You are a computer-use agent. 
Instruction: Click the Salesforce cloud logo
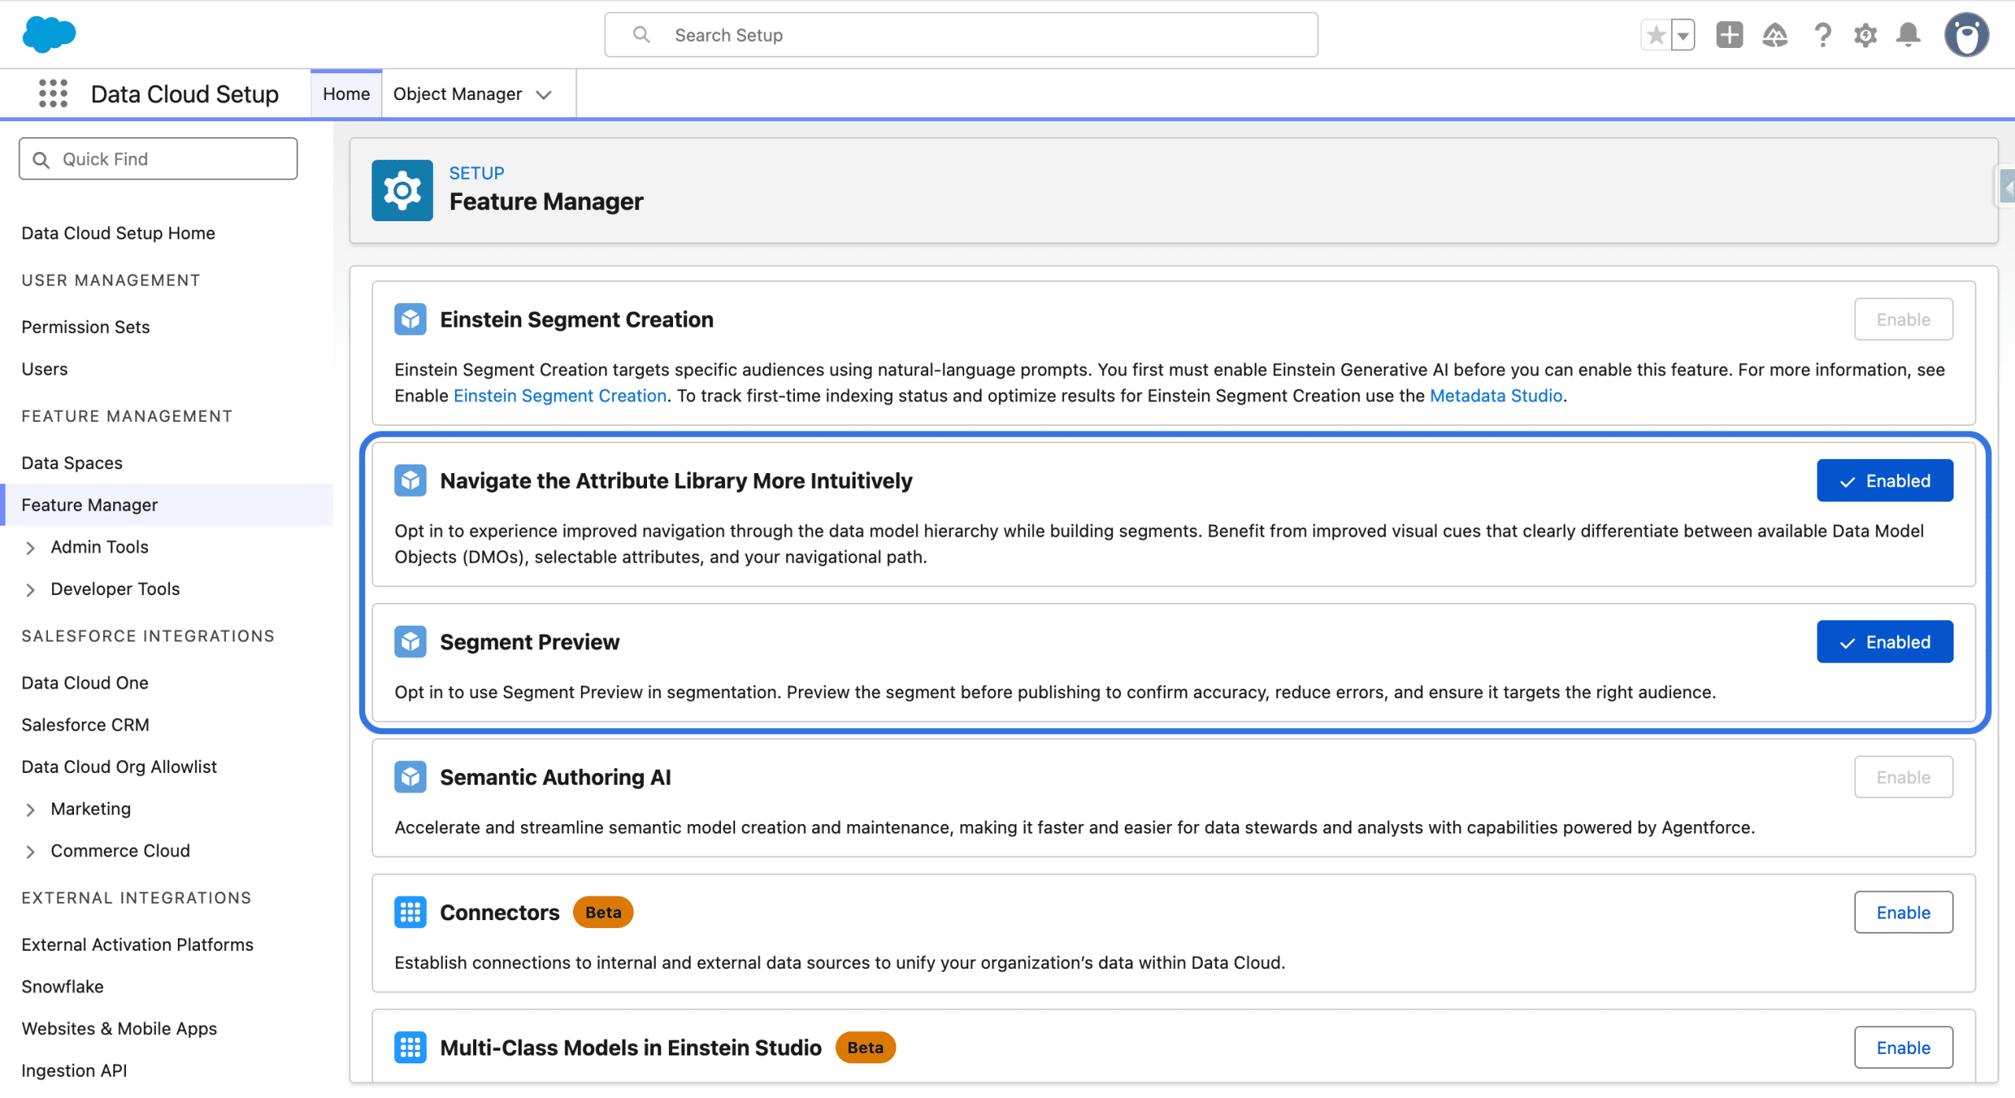click(x=49, y=35)
